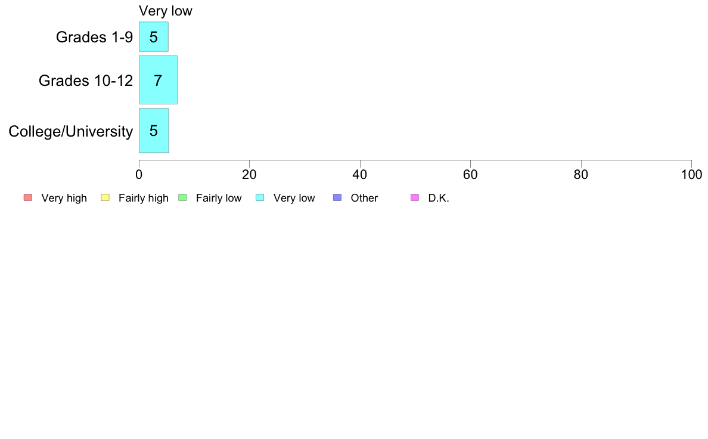Click the 100 tick on x-axis
Image resolution: width=708 pixels, height=439 pixels.
(691, 175)
